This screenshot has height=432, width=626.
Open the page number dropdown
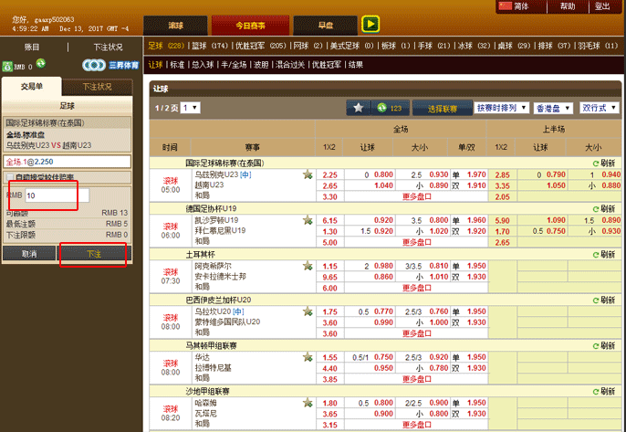(x=190, y=108)
